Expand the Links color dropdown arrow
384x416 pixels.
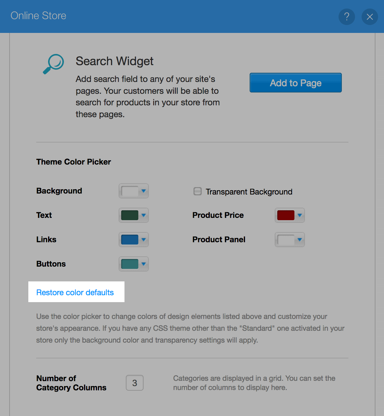pyautogui.click(x=144, y=240)
